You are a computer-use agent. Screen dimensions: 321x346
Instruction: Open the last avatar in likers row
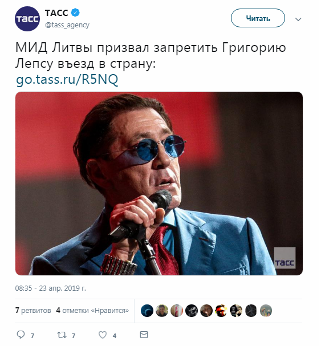[266, 311]
